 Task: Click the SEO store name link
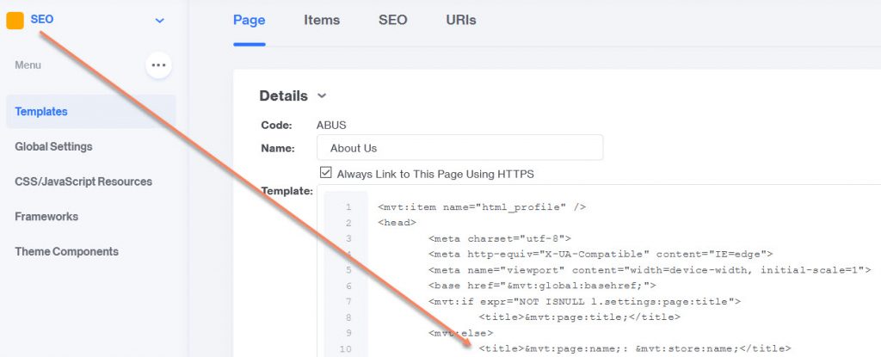coord(42,19)
